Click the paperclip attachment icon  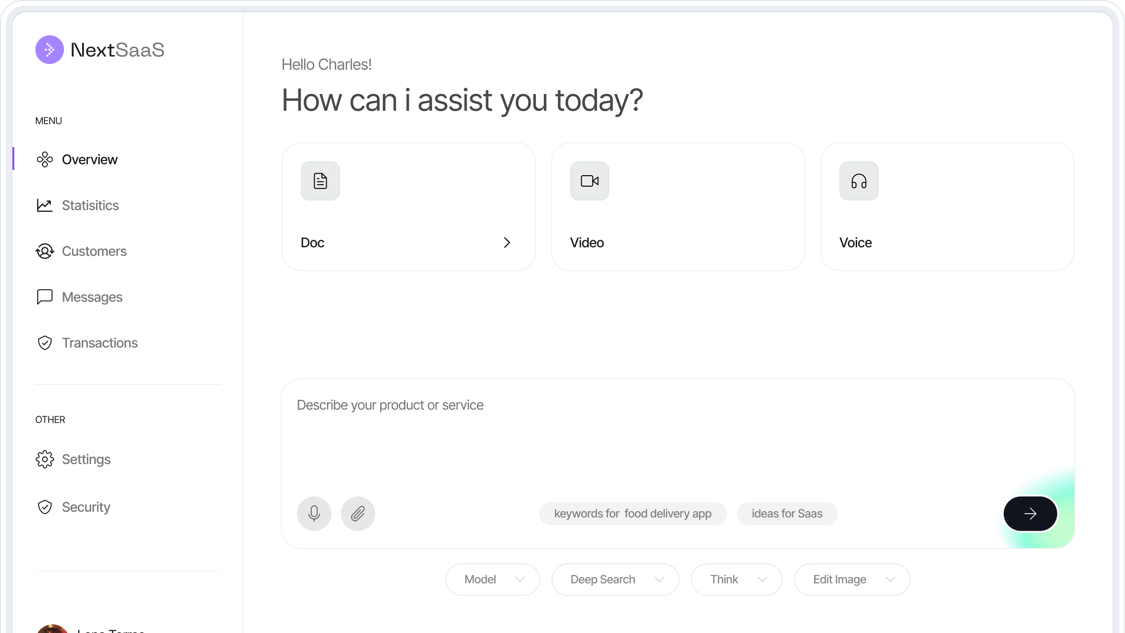pyautogui.click(x=358, y=514)
